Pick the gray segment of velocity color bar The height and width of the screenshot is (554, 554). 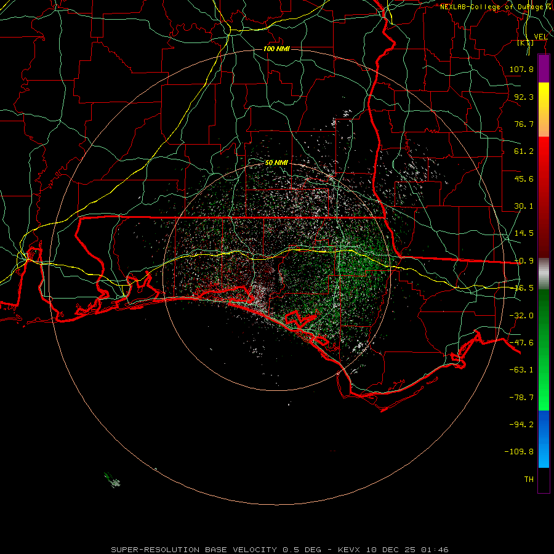(544, 273)
